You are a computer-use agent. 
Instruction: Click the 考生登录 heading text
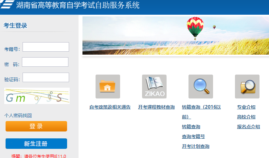(x=15, y=26)
